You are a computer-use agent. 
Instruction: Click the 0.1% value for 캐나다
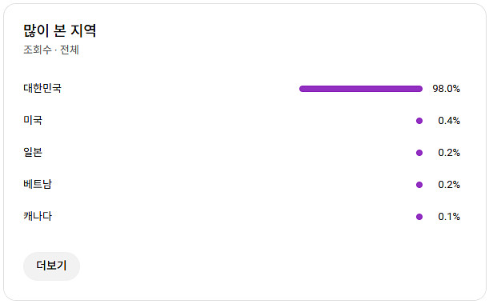coord(449,217)
